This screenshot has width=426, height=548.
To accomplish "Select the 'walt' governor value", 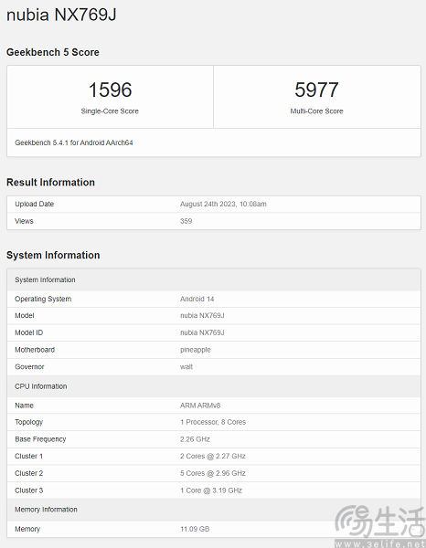I will point(186,367).
